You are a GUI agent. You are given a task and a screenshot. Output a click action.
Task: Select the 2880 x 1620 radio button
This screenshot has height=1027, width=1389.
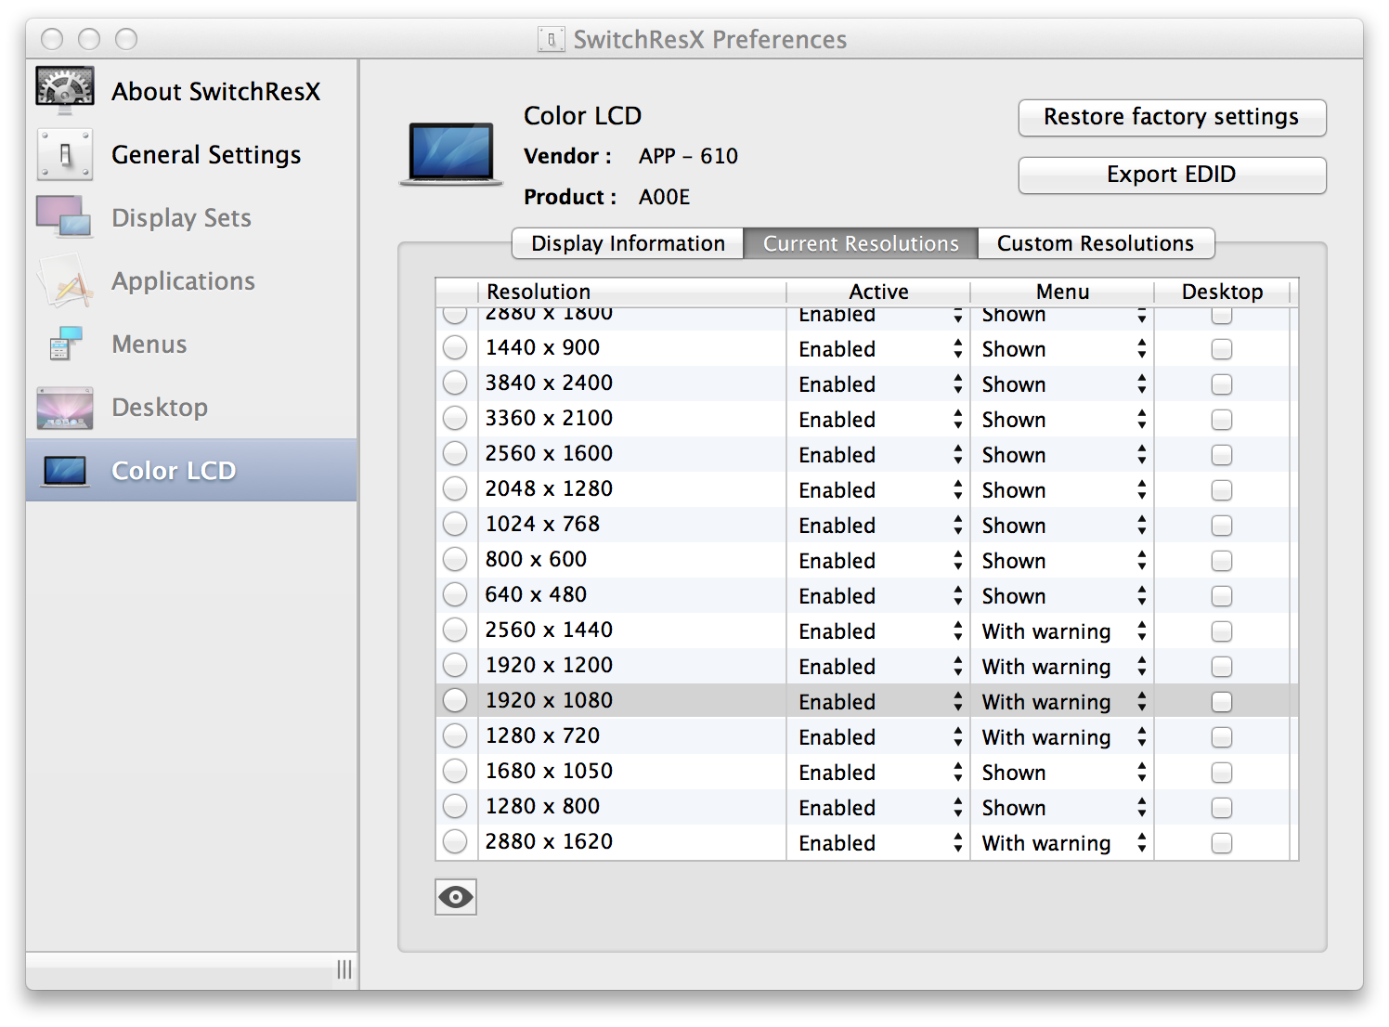click(x=455, y=842)
